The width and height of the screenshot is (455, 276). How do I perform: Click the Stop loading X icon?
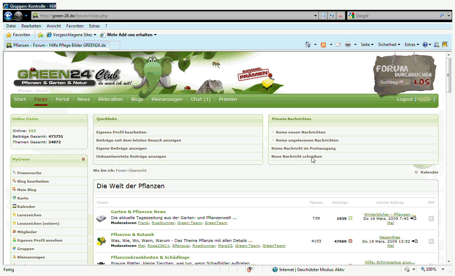tap(340, 16)
